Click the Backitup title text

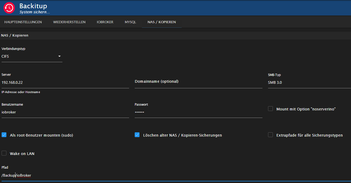(x=33, y=6)
